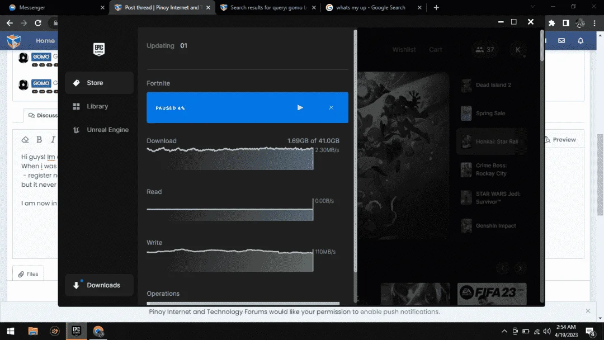Open the Windows notification center icon
Image resolution: width=604 pixels, height=340 pixels.
pos(590,331)
